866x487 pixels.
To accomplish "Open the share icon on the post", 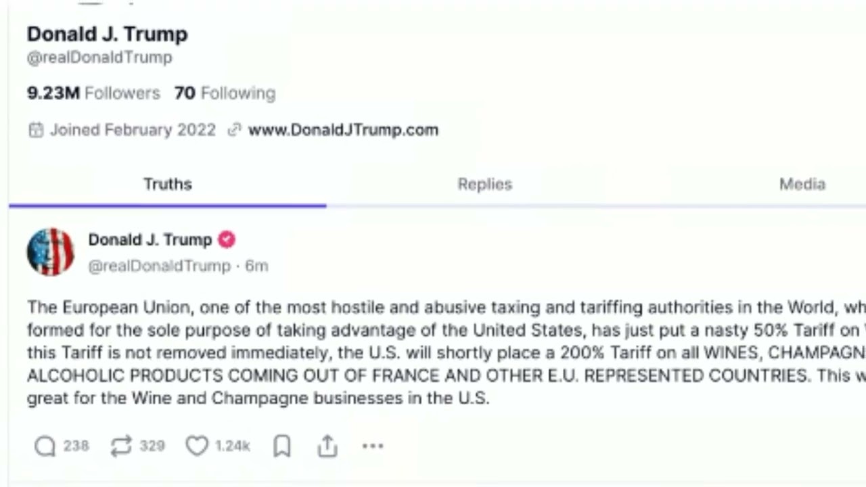I will (327, 446).
